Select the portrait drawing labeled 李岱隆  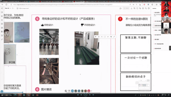pos(10,54)
